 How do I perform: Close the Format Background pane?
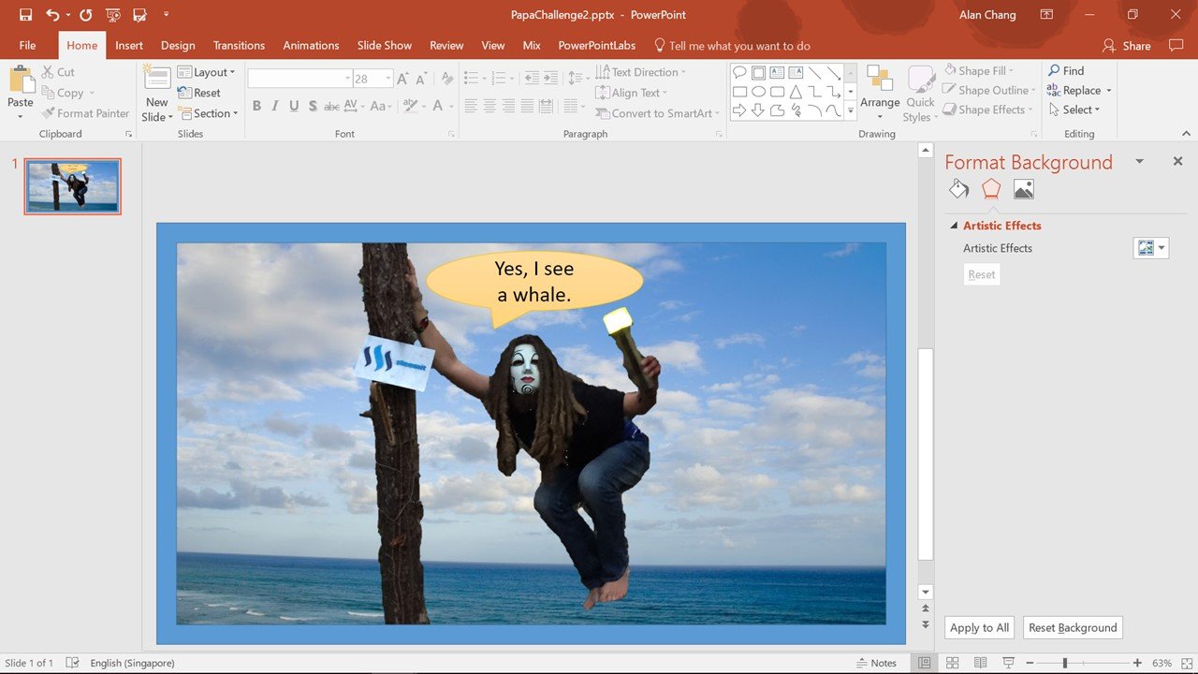coord(1177,161)
